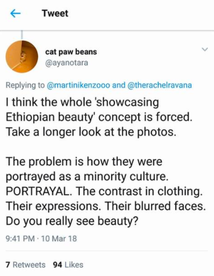View the 7 Retweets list
Viewport: 214px width, 276px height.
[25, 265]
